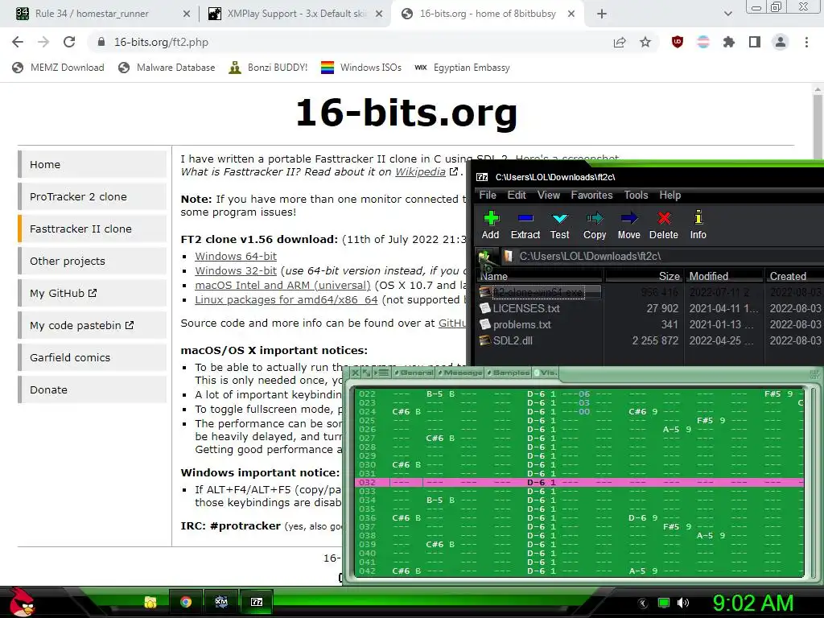
Task: Open the MEMZ Download bookmark
Action: 58,68
